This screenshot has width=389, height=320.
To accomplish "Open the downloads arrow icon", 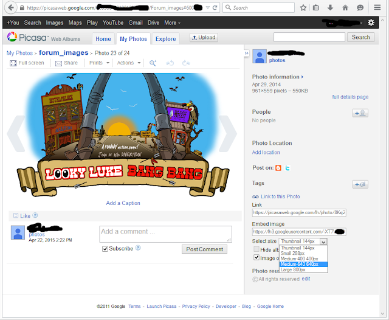I will 330,8.
